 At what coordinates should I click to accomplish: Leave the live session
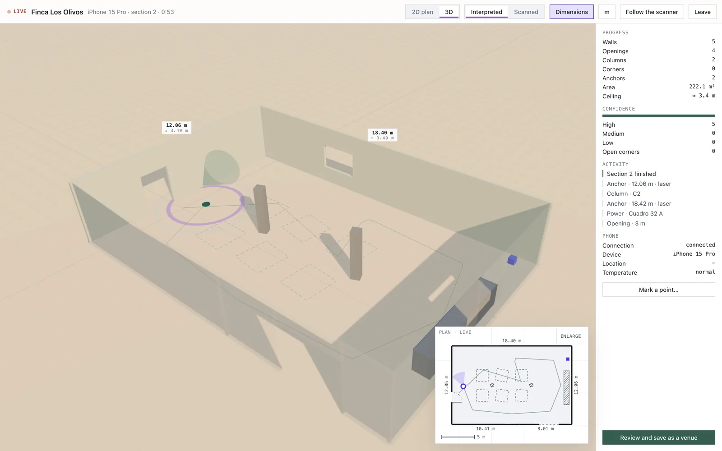pos(703,12)
